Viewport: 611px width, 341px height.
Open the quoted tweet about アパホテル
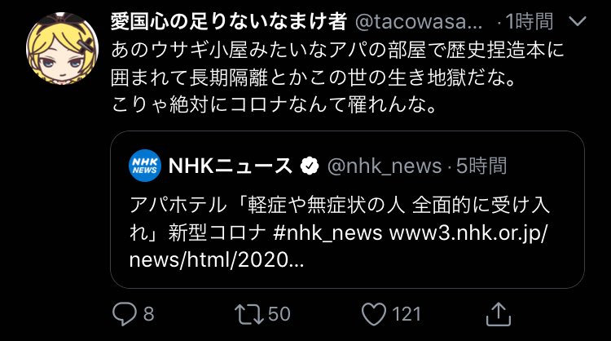tap(347, 210)
